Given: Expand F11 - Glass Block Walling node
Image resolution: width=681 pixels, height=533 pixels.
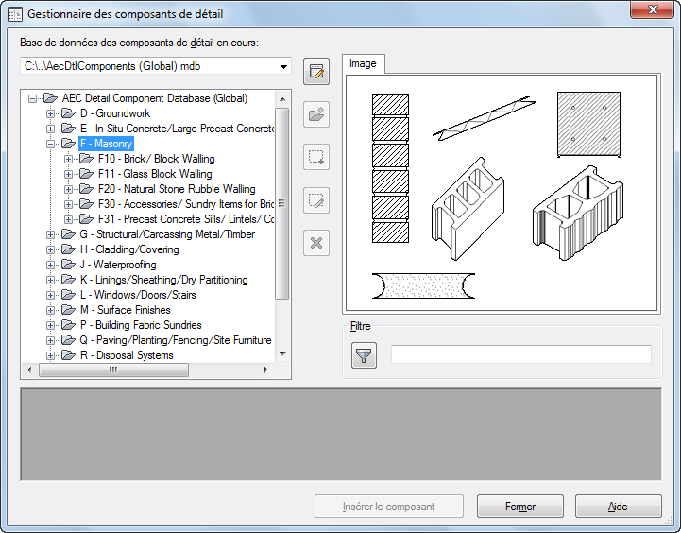Looking at the screenshot, I should [68, 174].
